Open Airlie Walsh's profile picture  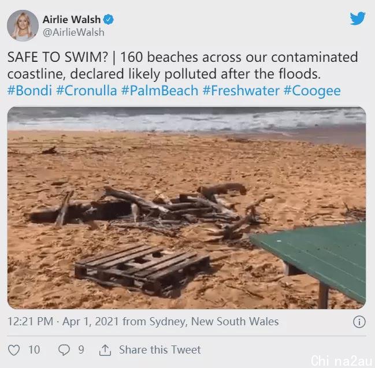(23, 25)
